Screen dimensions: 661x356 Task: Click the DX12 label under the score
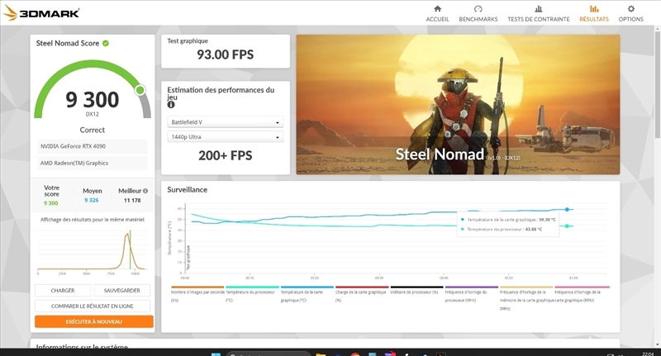[93, 114]
